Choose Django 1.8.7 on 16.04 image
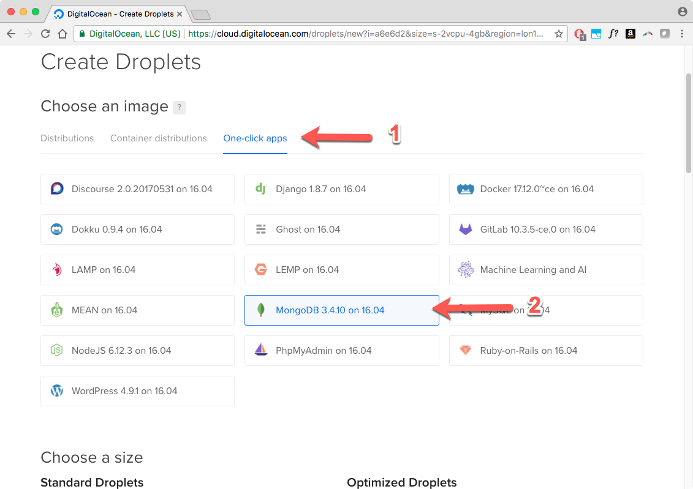 click(x=342, y=189)
